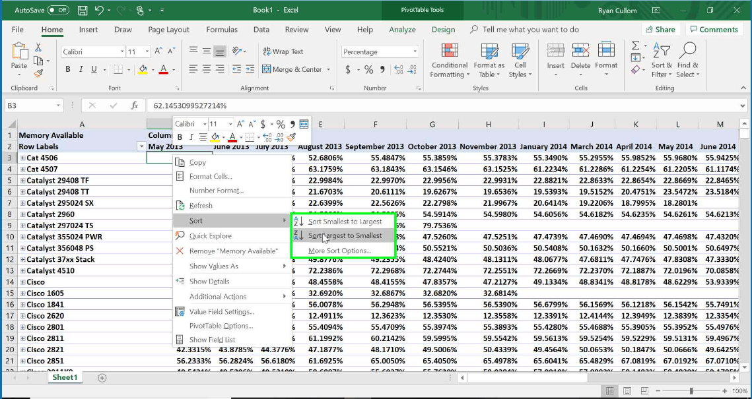Add a new sheet with plus button
Viewport: 752px width, 399px height.
point(102,378)
